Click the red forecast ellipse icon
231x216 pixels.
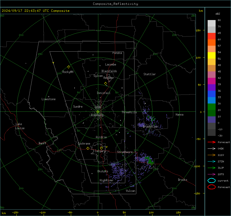[211, 187]
